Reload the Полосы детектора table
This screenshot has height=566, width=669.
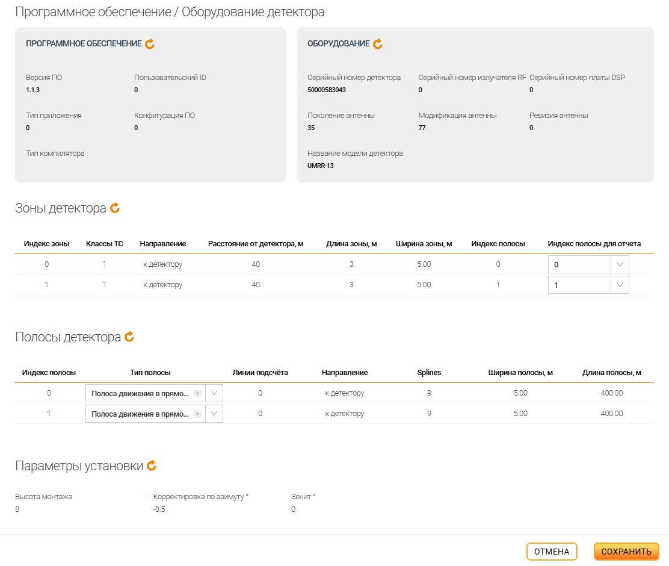pyautogui.click(x=129, y=337)
